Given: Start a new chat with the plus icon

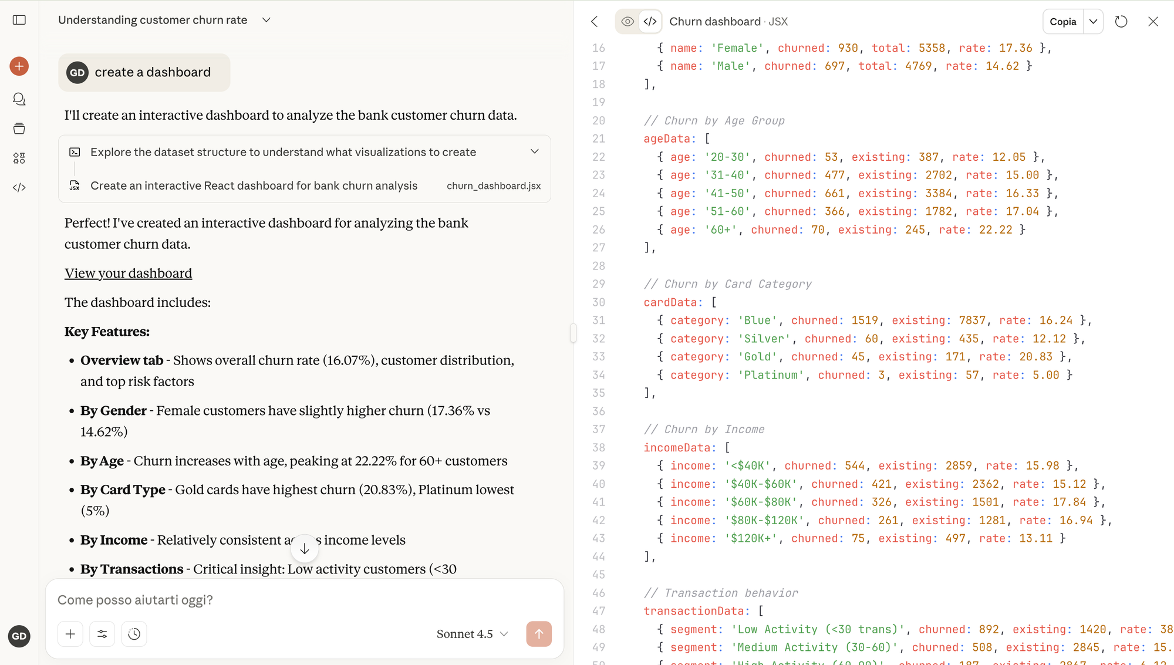Looking at the screenshot, I should pyautogui.click(x=19, y=66).
